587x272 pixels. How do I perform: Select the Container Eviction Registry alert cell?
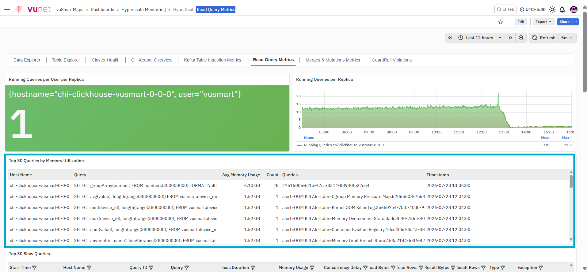(x=353, y=229)
